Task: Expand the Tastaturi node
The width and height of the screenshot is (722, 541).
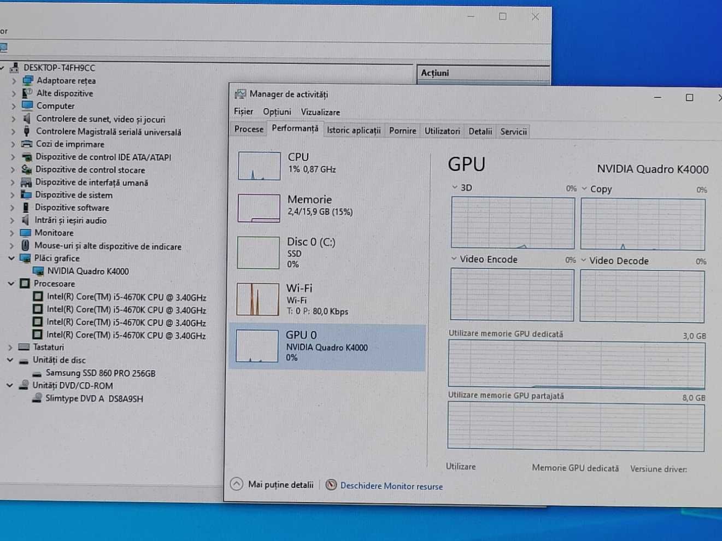Action: click(x=10, y=347)
